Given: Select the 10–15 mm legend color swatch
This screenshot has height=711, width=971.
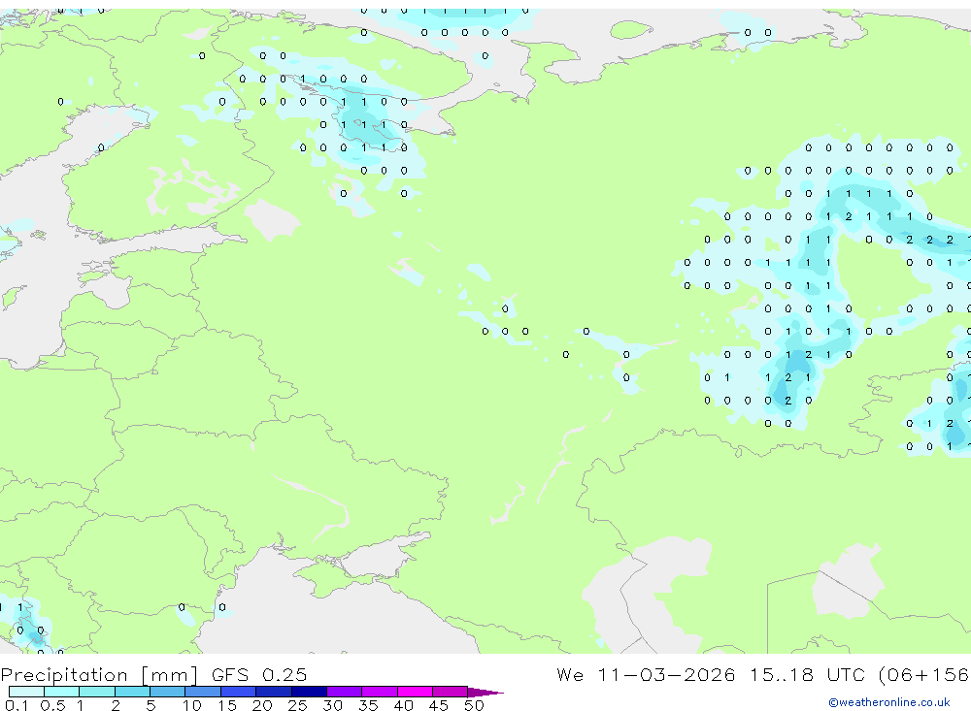Looking at the screenshot, I should click(x=203, y=692).
